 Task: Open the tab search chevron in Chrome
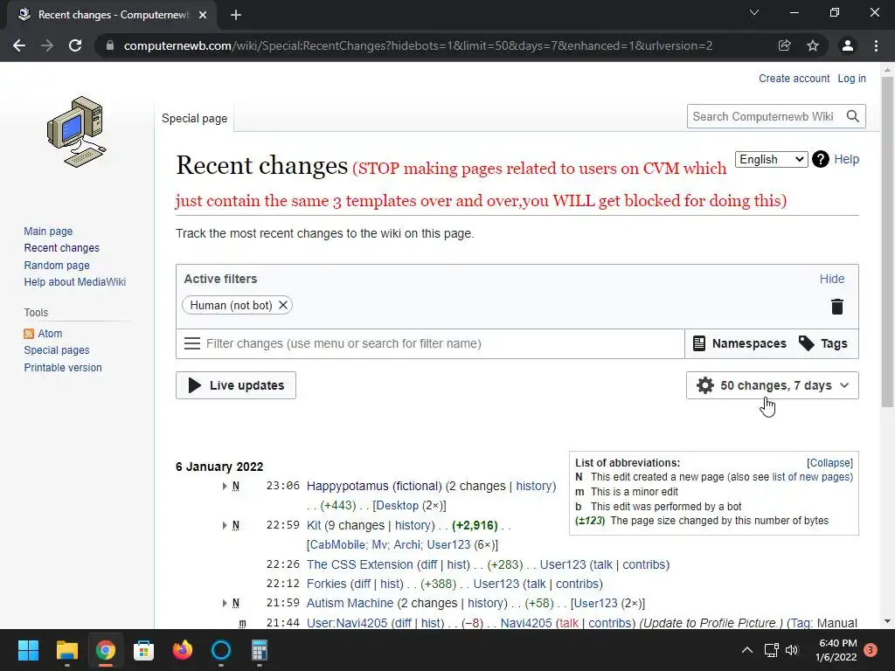click(754, 12)
